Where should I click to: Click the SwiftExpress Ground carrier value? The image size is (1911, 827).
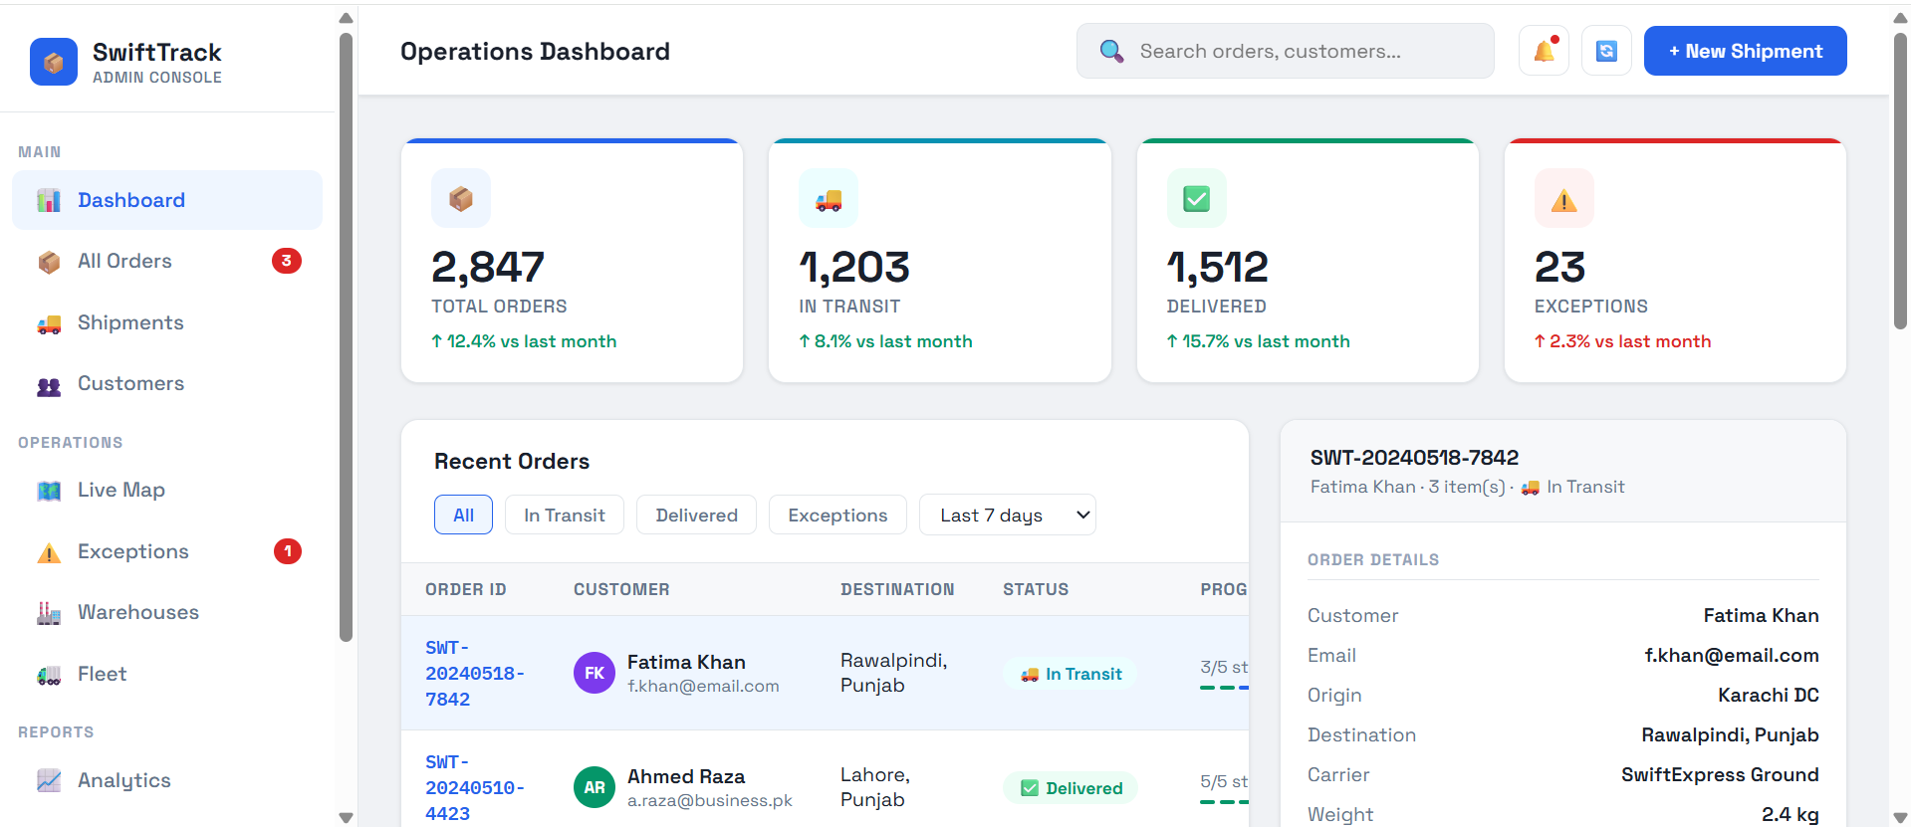tap(1720, 774)
